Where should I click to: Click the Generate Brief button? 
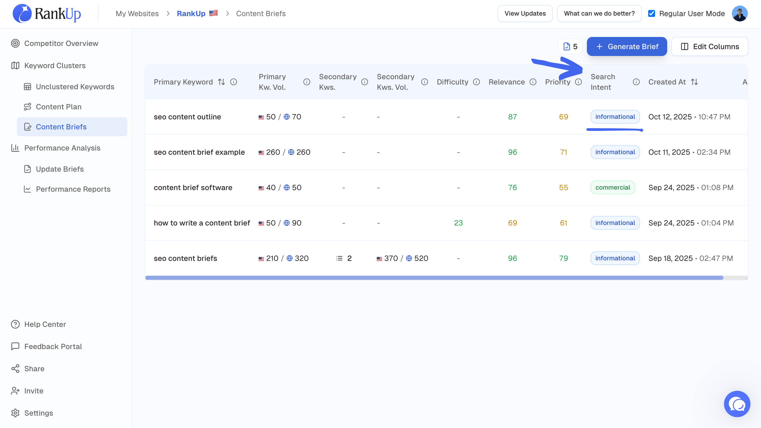point(627,47)
